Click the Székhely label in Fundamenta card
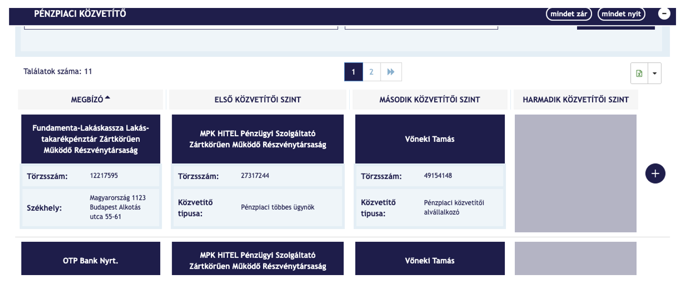 click(x=44, y=208)
